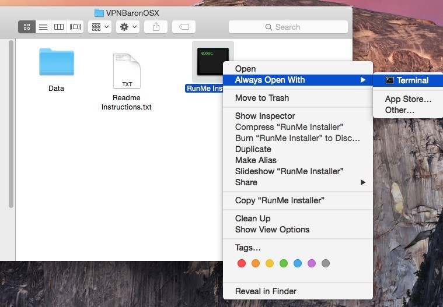Choose Show View Options
This screenshot has width=443, height=307.
click(298, 230)
